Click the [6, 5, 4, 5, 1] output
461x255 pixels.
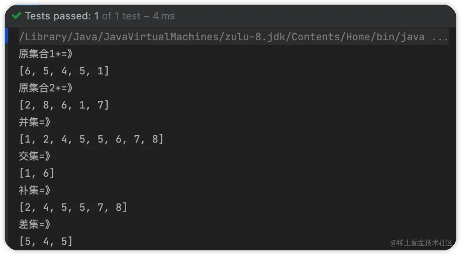click(64, 71)
